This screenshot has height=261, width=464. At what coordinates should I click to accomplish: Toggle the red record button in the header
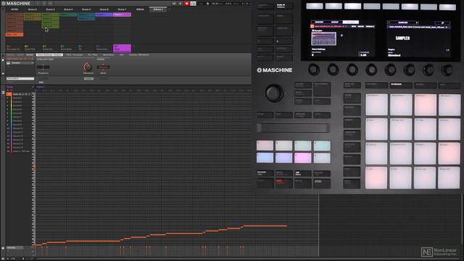tap(186, 4)
